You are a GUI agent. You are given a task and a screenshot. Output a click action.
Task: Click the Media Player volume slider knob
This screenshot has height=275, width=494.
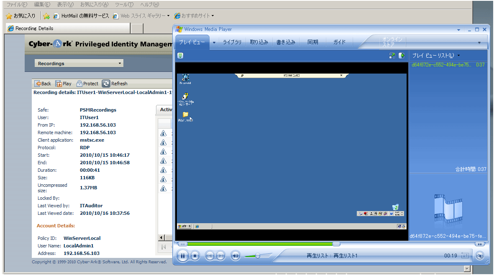(x=257, y=256)
